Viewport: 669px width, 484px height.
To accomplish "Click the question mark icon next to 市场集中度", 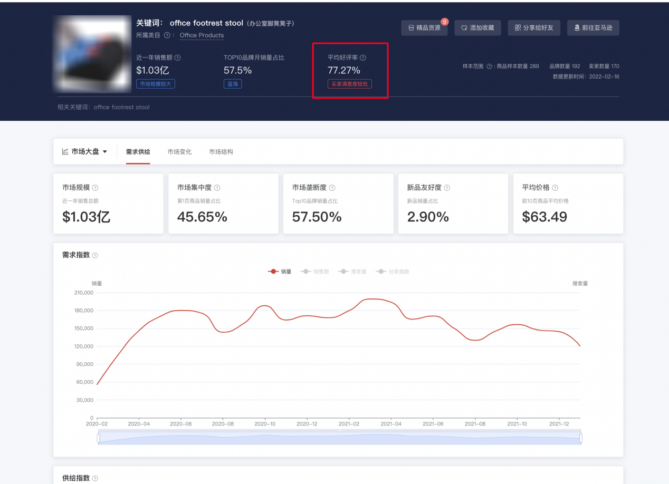I will [x=217, y=188].
